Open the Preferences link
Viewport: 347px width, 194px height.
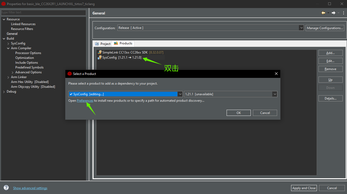(x=85, y=101)
